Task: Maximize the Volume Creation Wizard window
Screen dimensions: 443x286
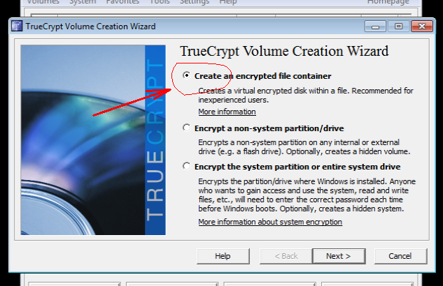Action: coord(398,27)
